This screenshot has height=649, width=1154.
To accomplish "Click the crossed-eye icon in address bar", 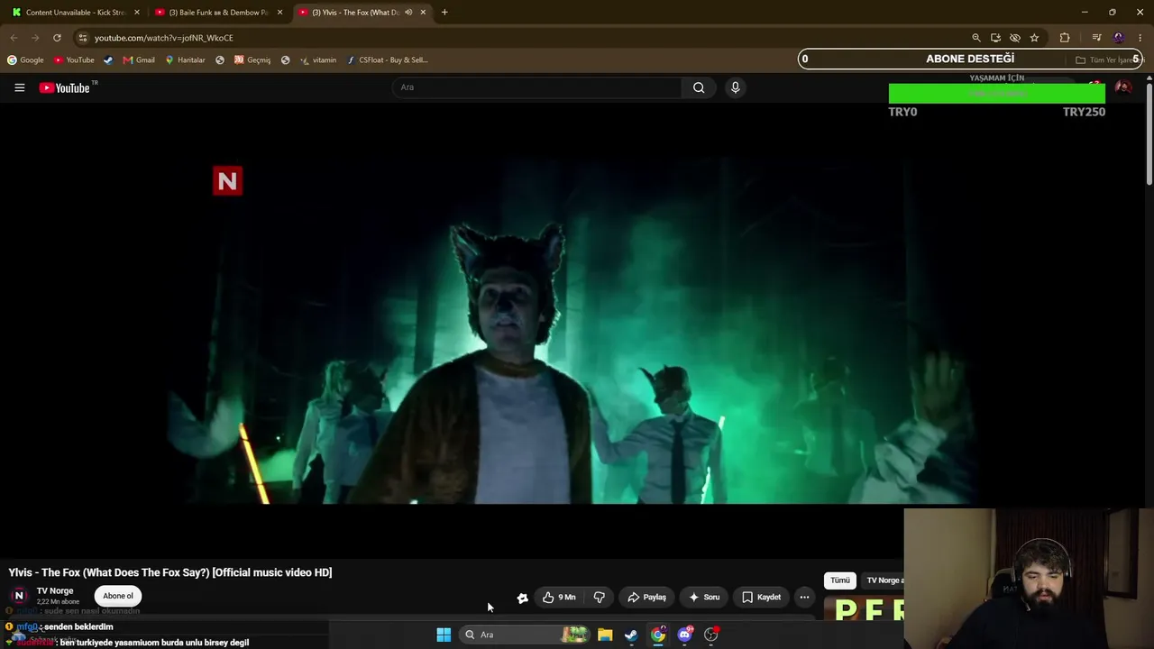I will click(1015, 38).
